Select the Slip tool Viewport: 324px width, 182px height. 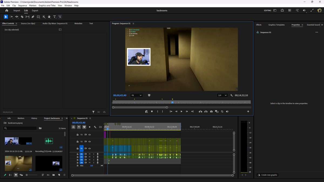tap(28, 17)
